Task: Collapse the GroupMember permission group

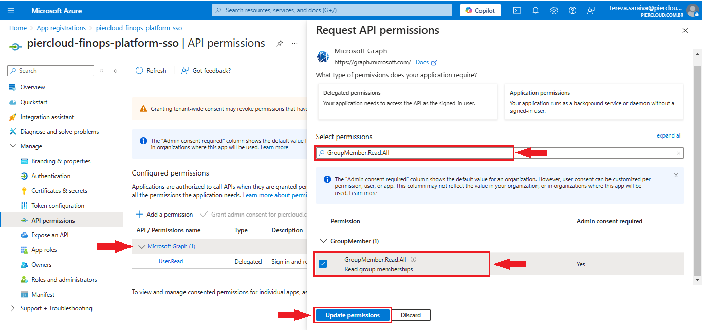Action: click(323, 241)
